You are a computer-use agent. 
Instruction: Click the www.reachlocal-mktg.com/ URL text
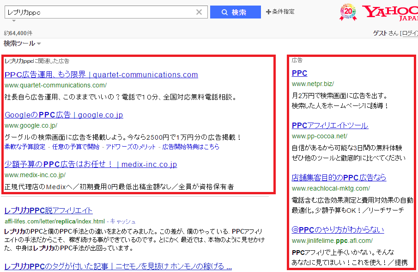[x=331, y=188]
